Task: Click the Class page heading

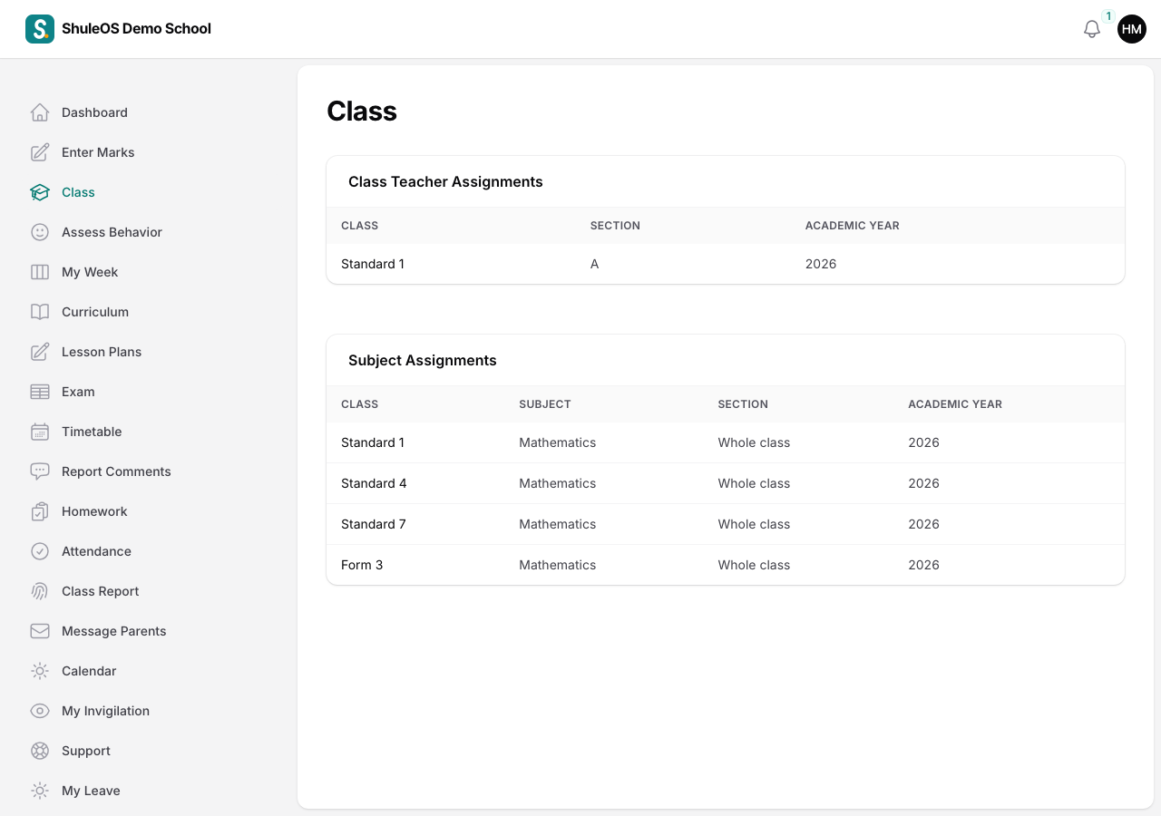Action: click(x=362, y=111)
